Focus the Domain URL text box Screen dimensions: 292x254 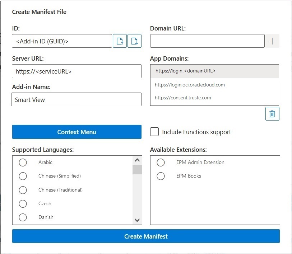(x=207, y=41)
